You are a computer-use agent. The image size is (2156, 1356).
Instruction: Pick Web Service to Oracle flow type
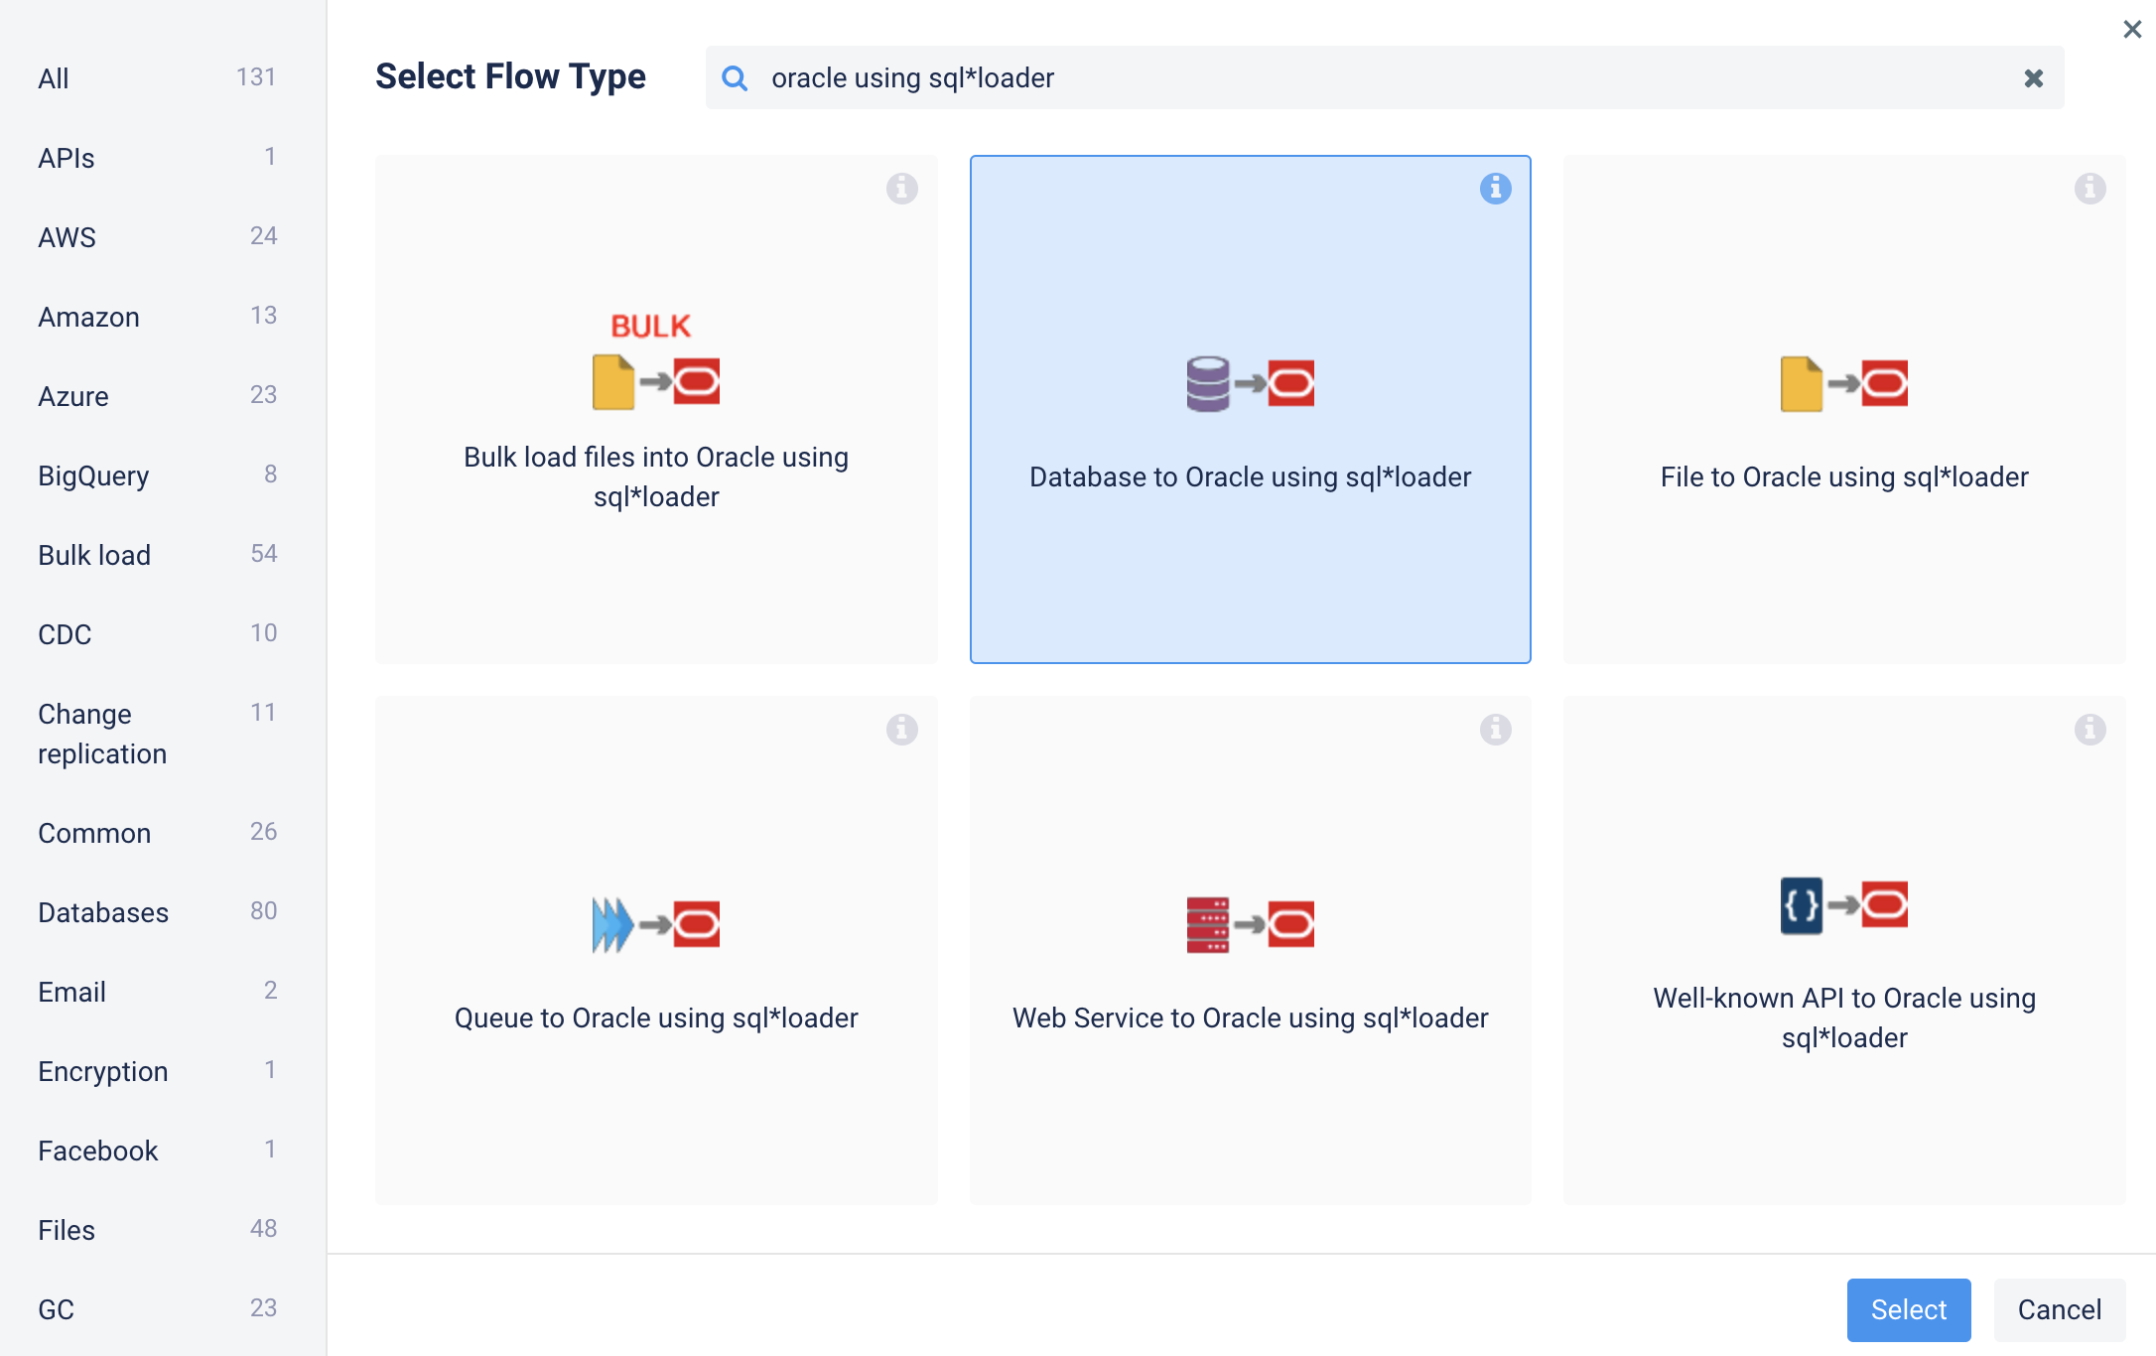[x=1250, y=950]
